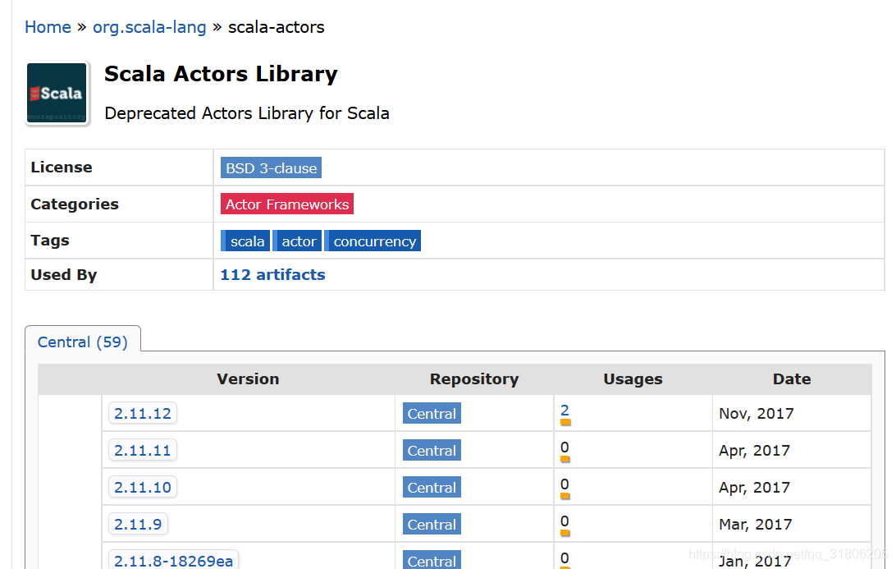Click the Scala logo thumbnail
896x569 pixels.
tap(57, 94)
